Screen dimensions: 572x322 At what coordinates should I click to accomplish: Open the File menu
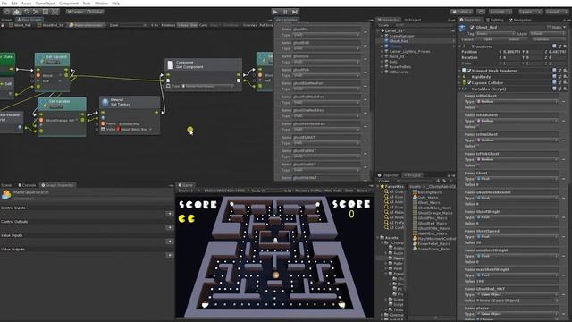click(4, 4)
